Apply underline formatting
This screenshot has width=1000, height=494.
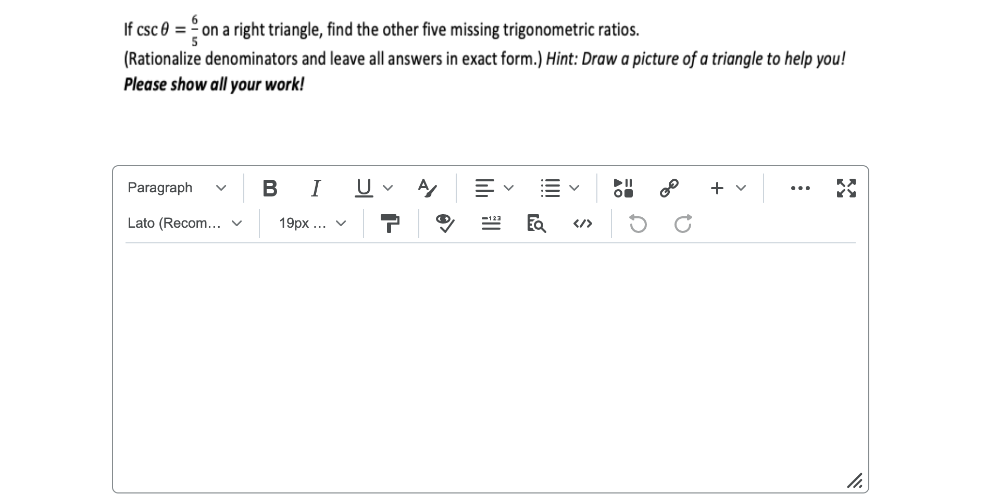(364, 188)
